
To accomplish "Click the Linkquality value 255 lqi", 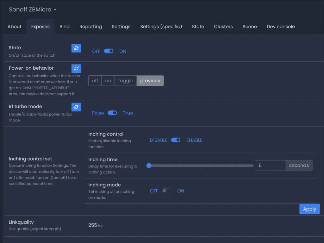I will point(96,225).
